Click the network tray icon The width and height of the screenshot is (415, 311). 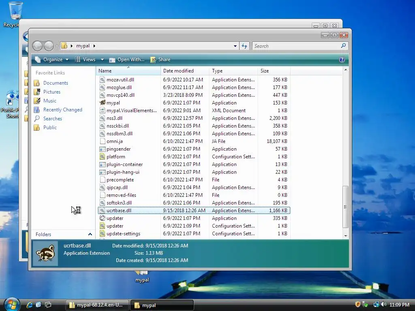coord(376,305)
